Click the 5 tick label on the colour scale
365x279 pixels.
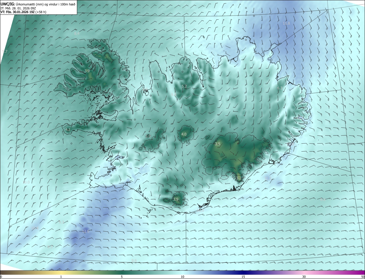coord(122,277)
